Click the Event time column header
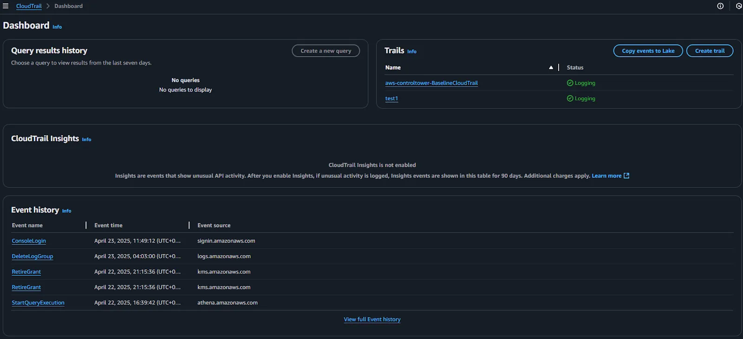The image size is (743, 339). [x=108, y=225]
